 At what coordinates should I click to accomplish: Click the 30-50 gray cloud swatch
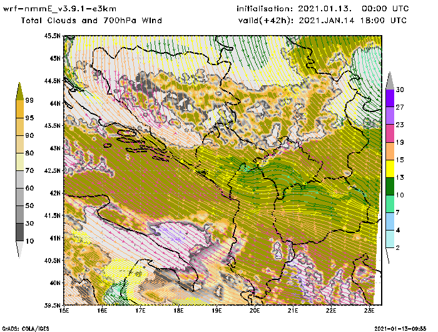pos(19,214)
